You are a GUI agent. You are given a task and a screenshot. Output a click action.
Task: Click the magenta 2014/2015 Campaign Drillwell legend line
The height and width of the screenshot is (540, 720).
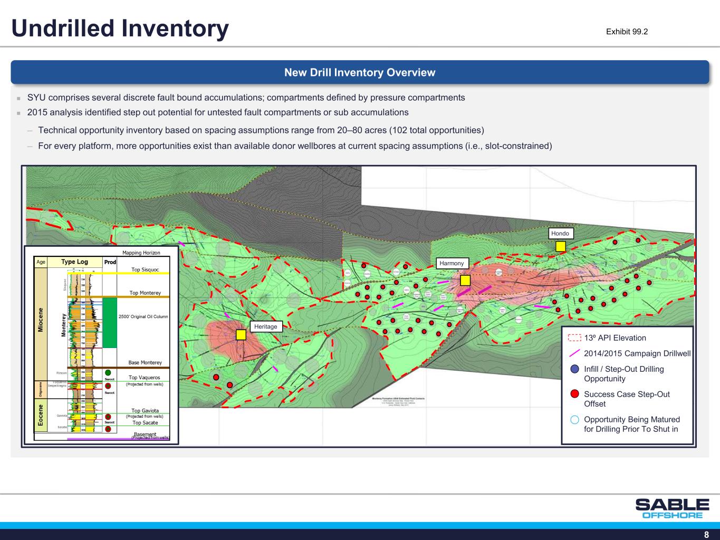575,353
